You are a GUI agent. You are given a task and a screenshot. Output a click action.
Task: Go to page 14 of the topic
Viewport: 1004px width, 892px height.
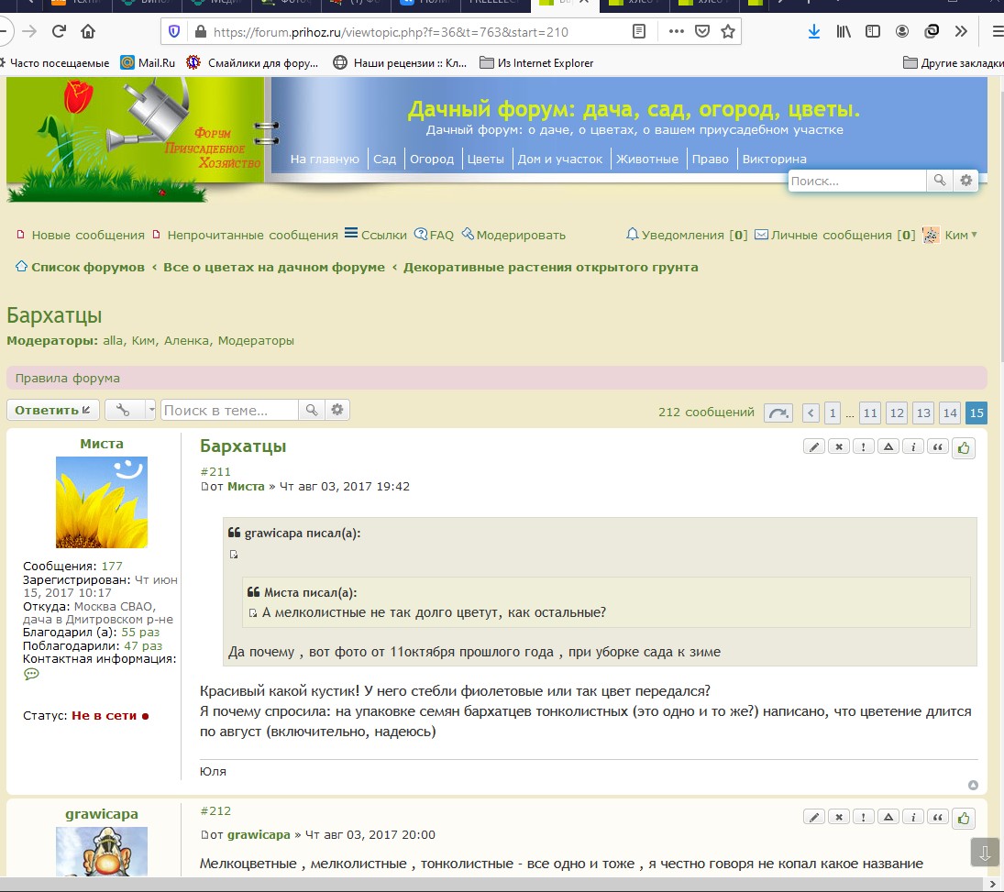point(950,413)
